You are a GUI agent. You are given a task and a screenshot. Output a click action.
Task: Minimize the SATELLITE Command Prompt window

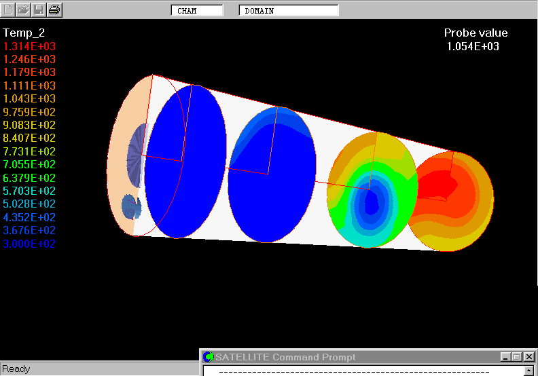click(505, 357)
